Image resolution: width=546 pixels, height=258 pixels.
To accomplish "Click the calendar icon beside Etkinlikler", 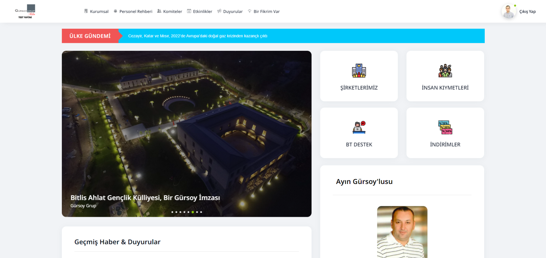I will pos(189,11).
